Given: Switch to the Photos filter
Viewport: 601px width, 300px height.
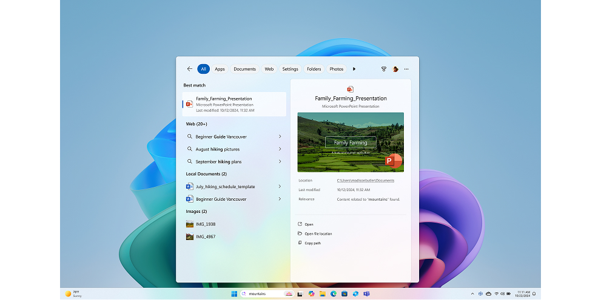Looking at the screenshot, I should 336,69.
